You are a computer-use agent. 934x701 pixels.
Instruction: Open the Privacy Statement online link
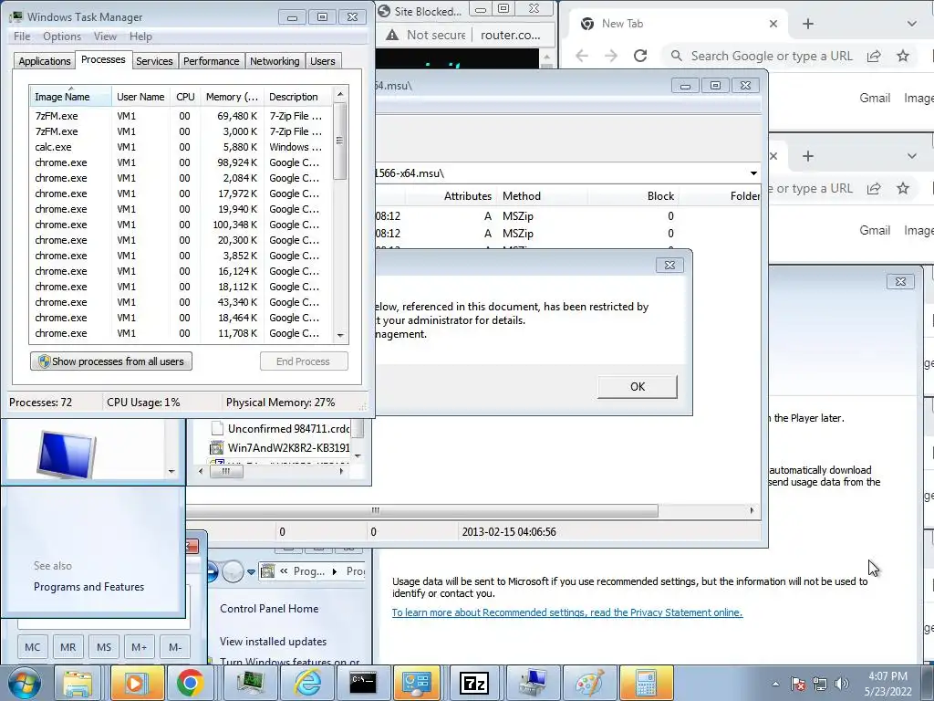[567, 612]
